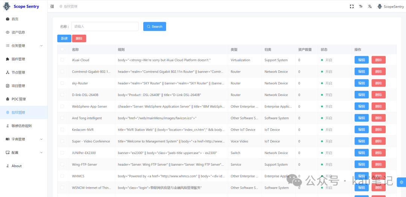The width and height of the screenshot is (406, 197).
Task: Click the 规则 column header
Action: pos(121,49)
